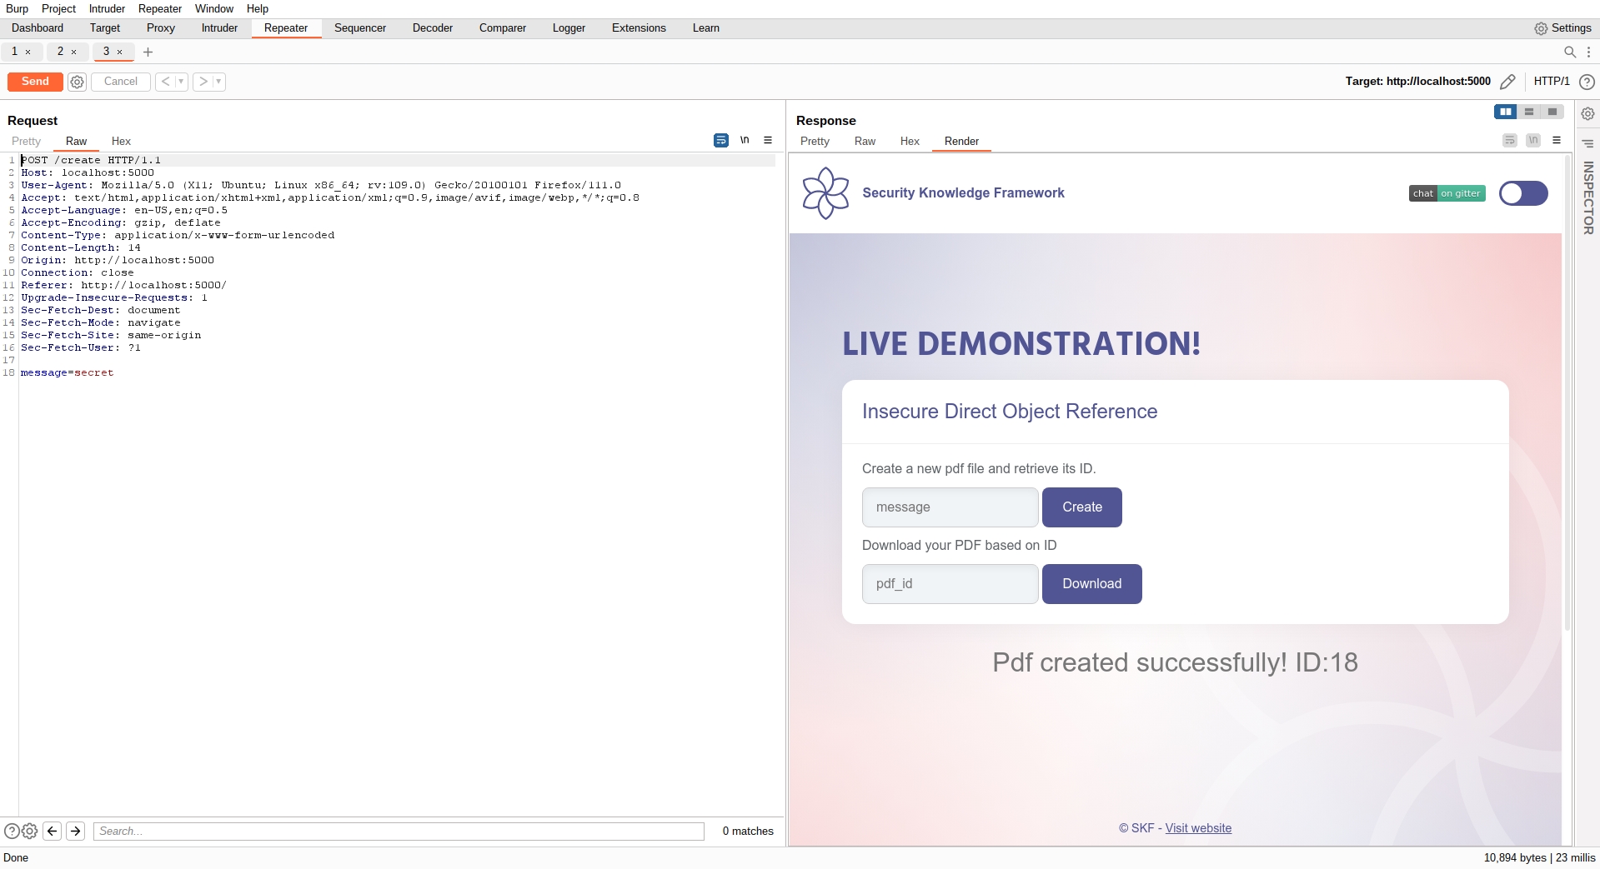Switch to the Proxy tab
This screenshot has width=1600, height=869.
160,28
